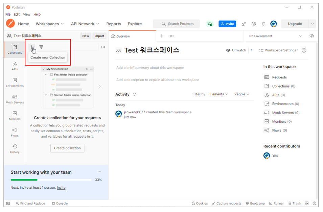The image size is (323, 212).
Task: Open the tab options three-dot menu
Action: click(171, 36)
